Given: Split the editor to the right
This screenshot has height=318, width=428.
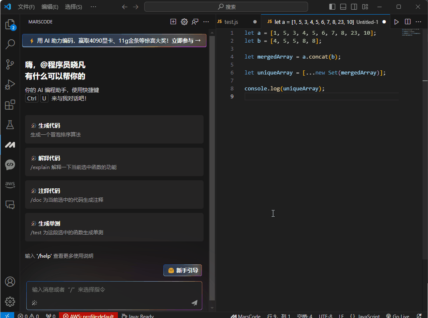Looking at the screenshot, I should (x=408, y=22).
